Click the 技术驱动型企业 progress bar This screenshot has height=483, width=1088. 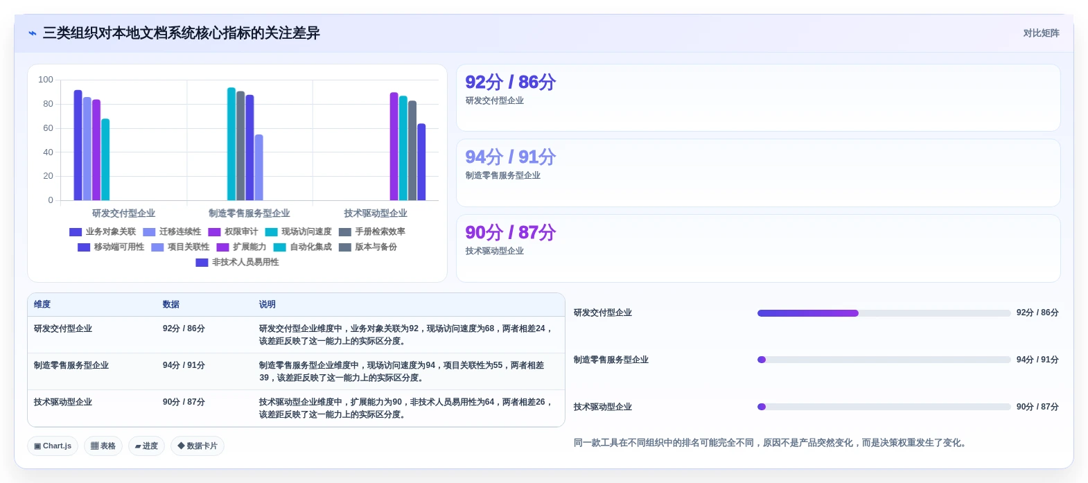[884, 407]
